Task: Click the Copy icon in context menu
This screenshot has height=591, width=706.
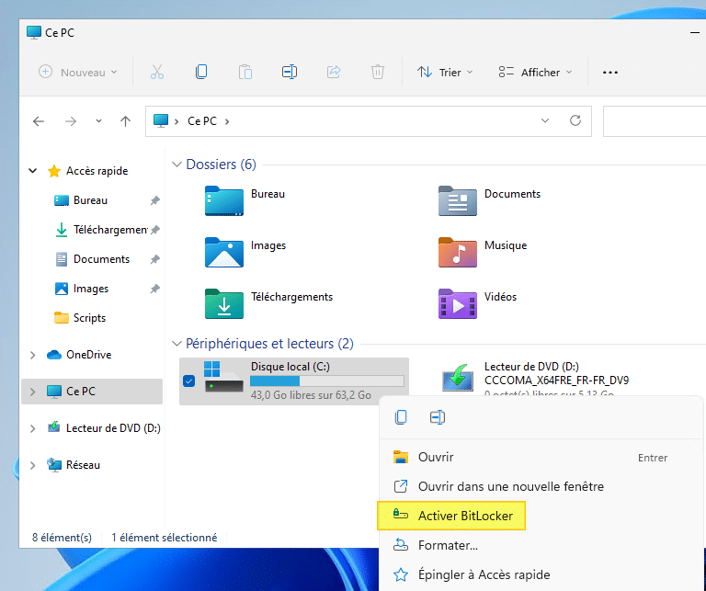Action: tap(401, 417)
